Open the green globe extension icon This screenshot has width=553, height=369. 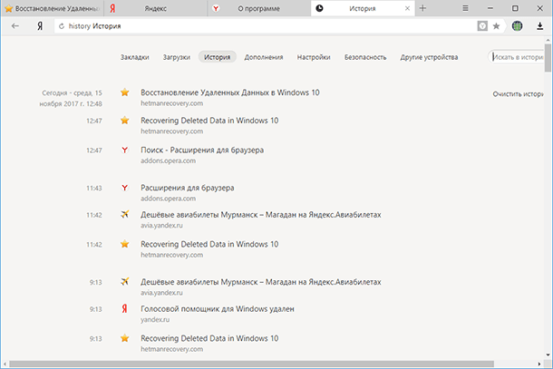click(517, 25)
